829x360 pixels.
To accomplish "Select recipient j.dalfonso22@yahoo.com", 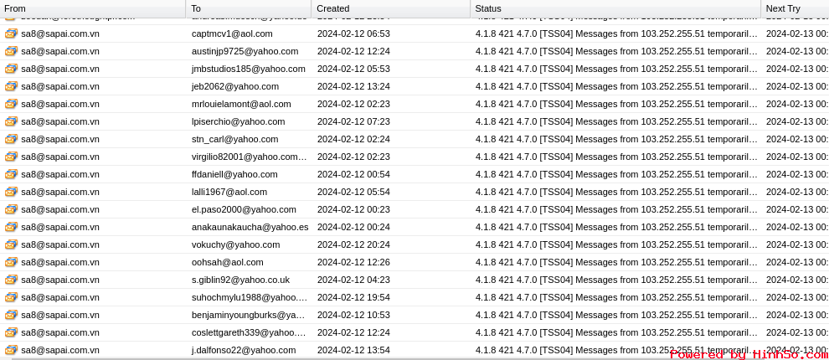I will coord(244,350).
